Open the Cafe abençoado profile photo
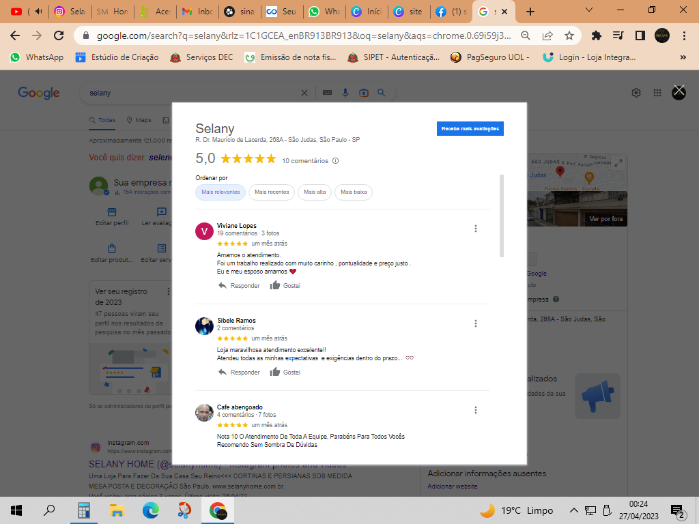Screen dimensions: 699x524 coord(204,412)
